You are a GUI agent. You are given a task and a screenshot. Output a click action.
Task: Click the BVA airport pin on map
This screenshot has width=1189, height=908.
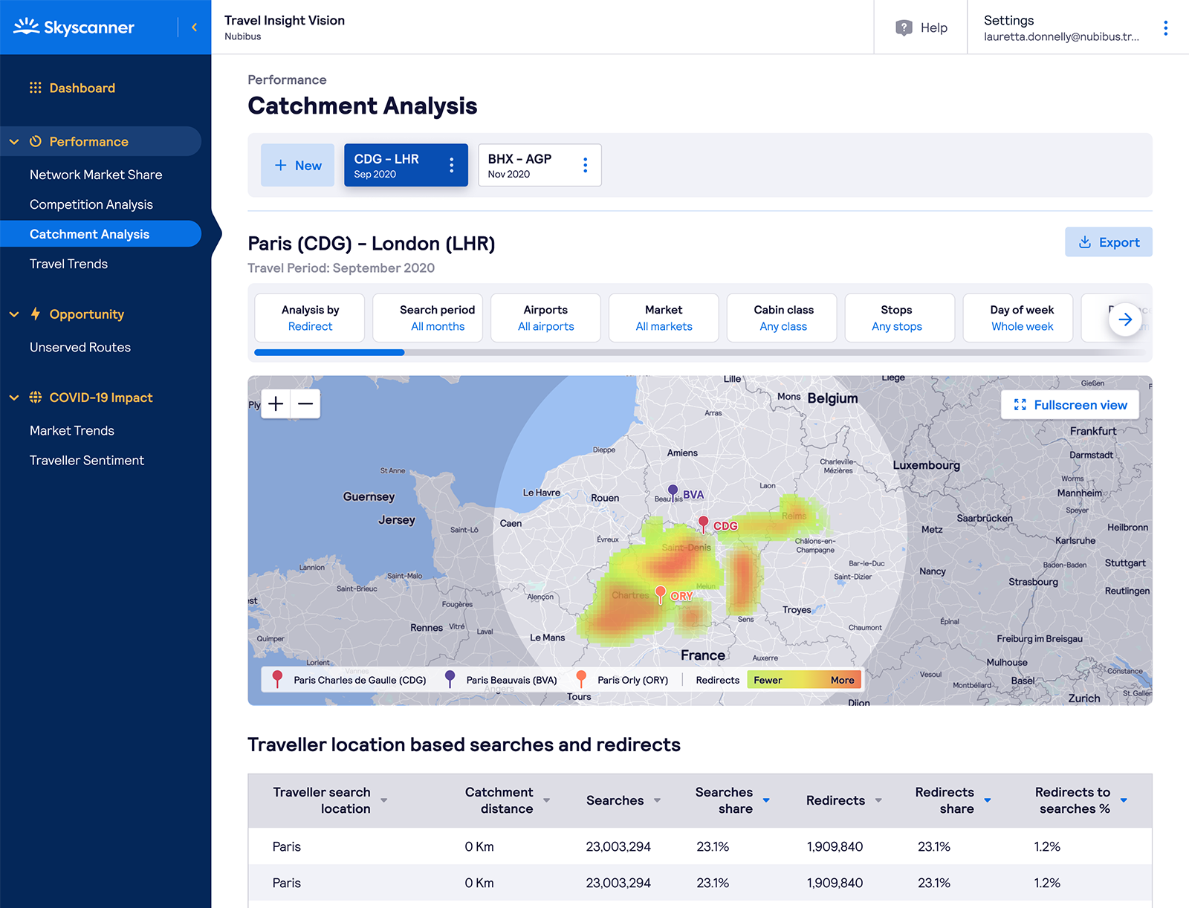(673, 492)
